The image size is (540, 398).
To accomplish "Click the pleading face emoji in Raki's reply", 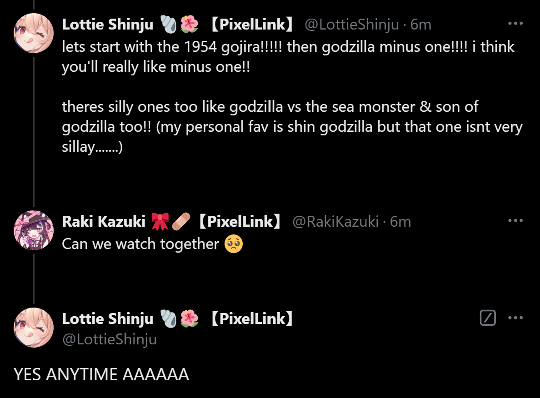I will (x=234, y=244).
